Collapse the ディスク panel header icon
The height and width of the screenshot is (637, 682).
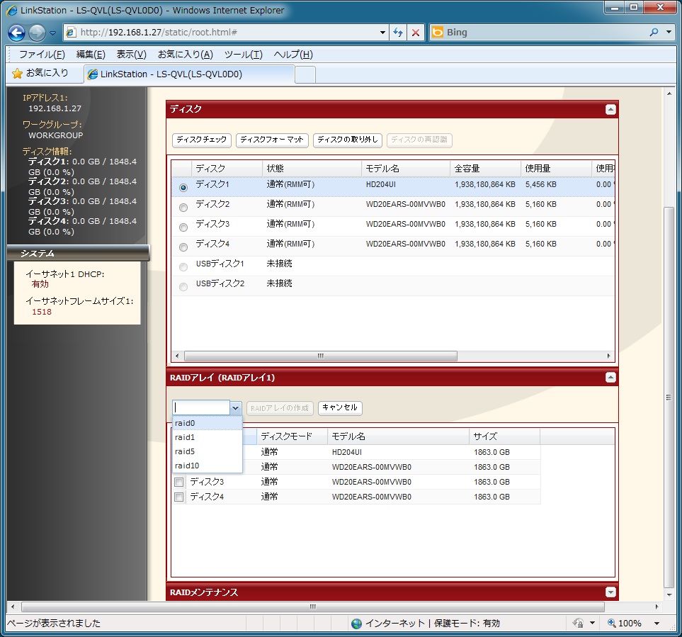point(610,110)
